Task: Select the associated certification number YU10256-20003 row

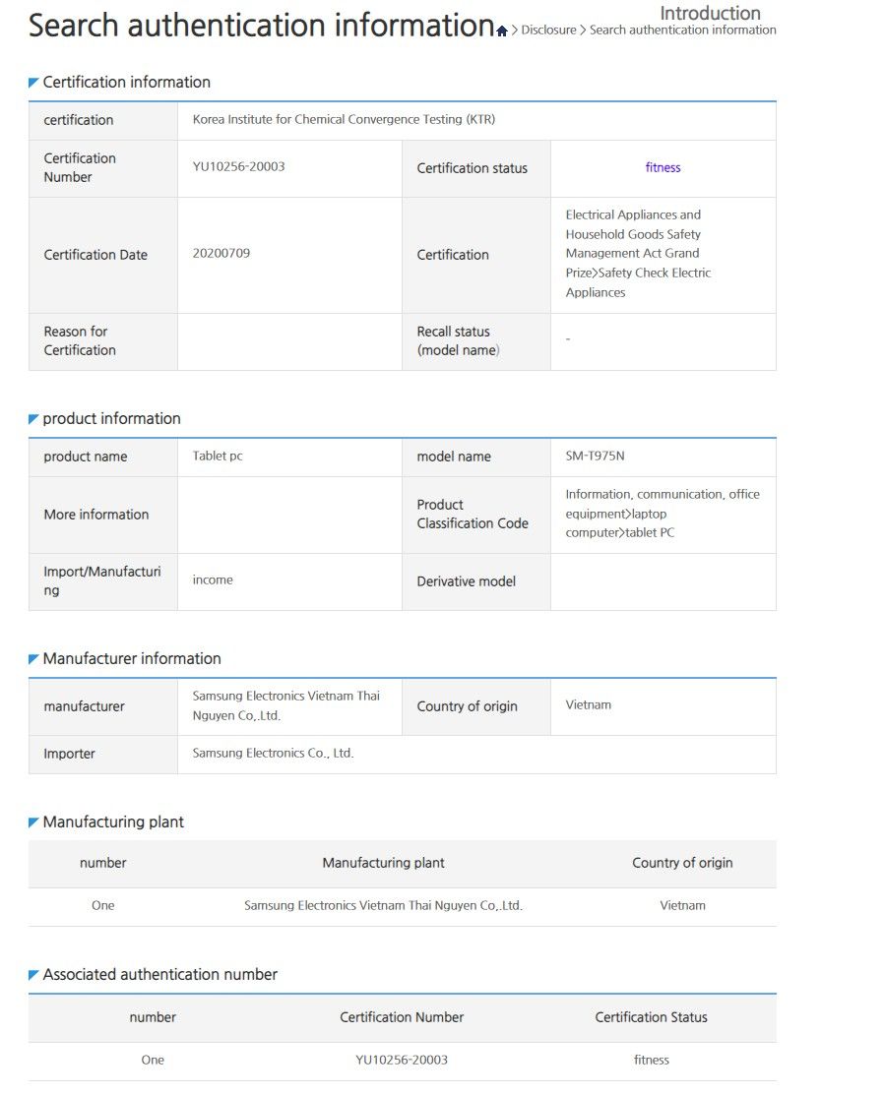Action: (403, 1061)
